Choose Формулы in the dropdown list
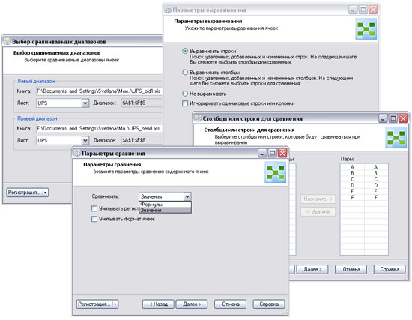 pyautogui.click(x=165, y=205)
